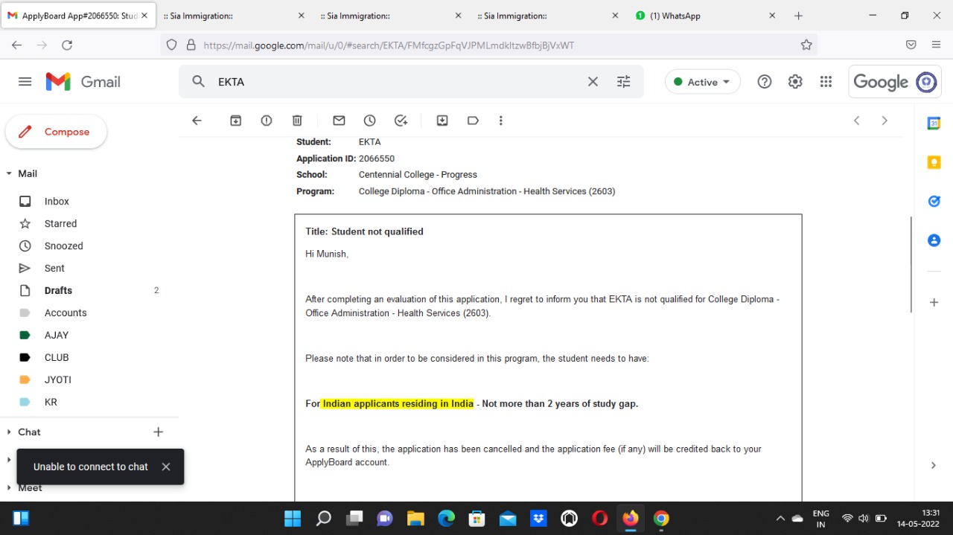
Task: Add this email to Tasks
Action: pos(401,121)
